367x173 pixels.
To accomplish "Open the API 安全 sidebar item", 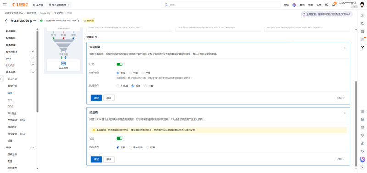I will (12, 113).
